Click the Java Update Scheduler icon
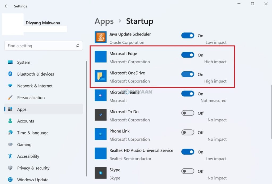Image resolution: width=272 pixels, height=184 pixels. pos(101,37)
